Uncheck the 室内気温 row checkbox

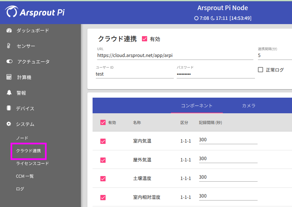(x=103, y=141)
